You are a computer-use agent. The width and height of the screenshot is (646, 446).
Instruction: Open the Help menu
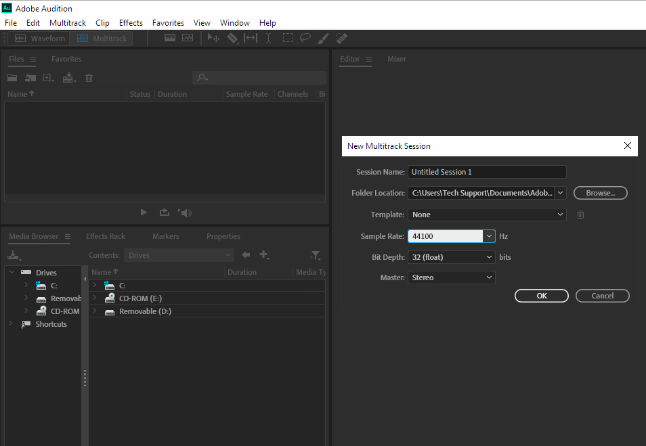coord(267,22)
